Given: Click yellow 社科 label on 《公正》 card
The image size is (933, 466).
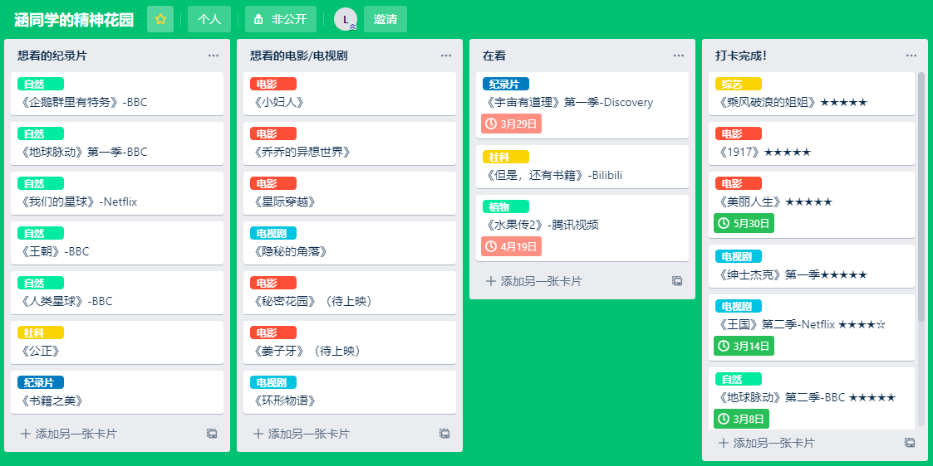Looking at the screenshot, I should 41,333.
